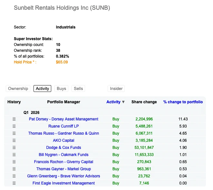Click the Q1 2026 quarter heading

tap(31, 113)
